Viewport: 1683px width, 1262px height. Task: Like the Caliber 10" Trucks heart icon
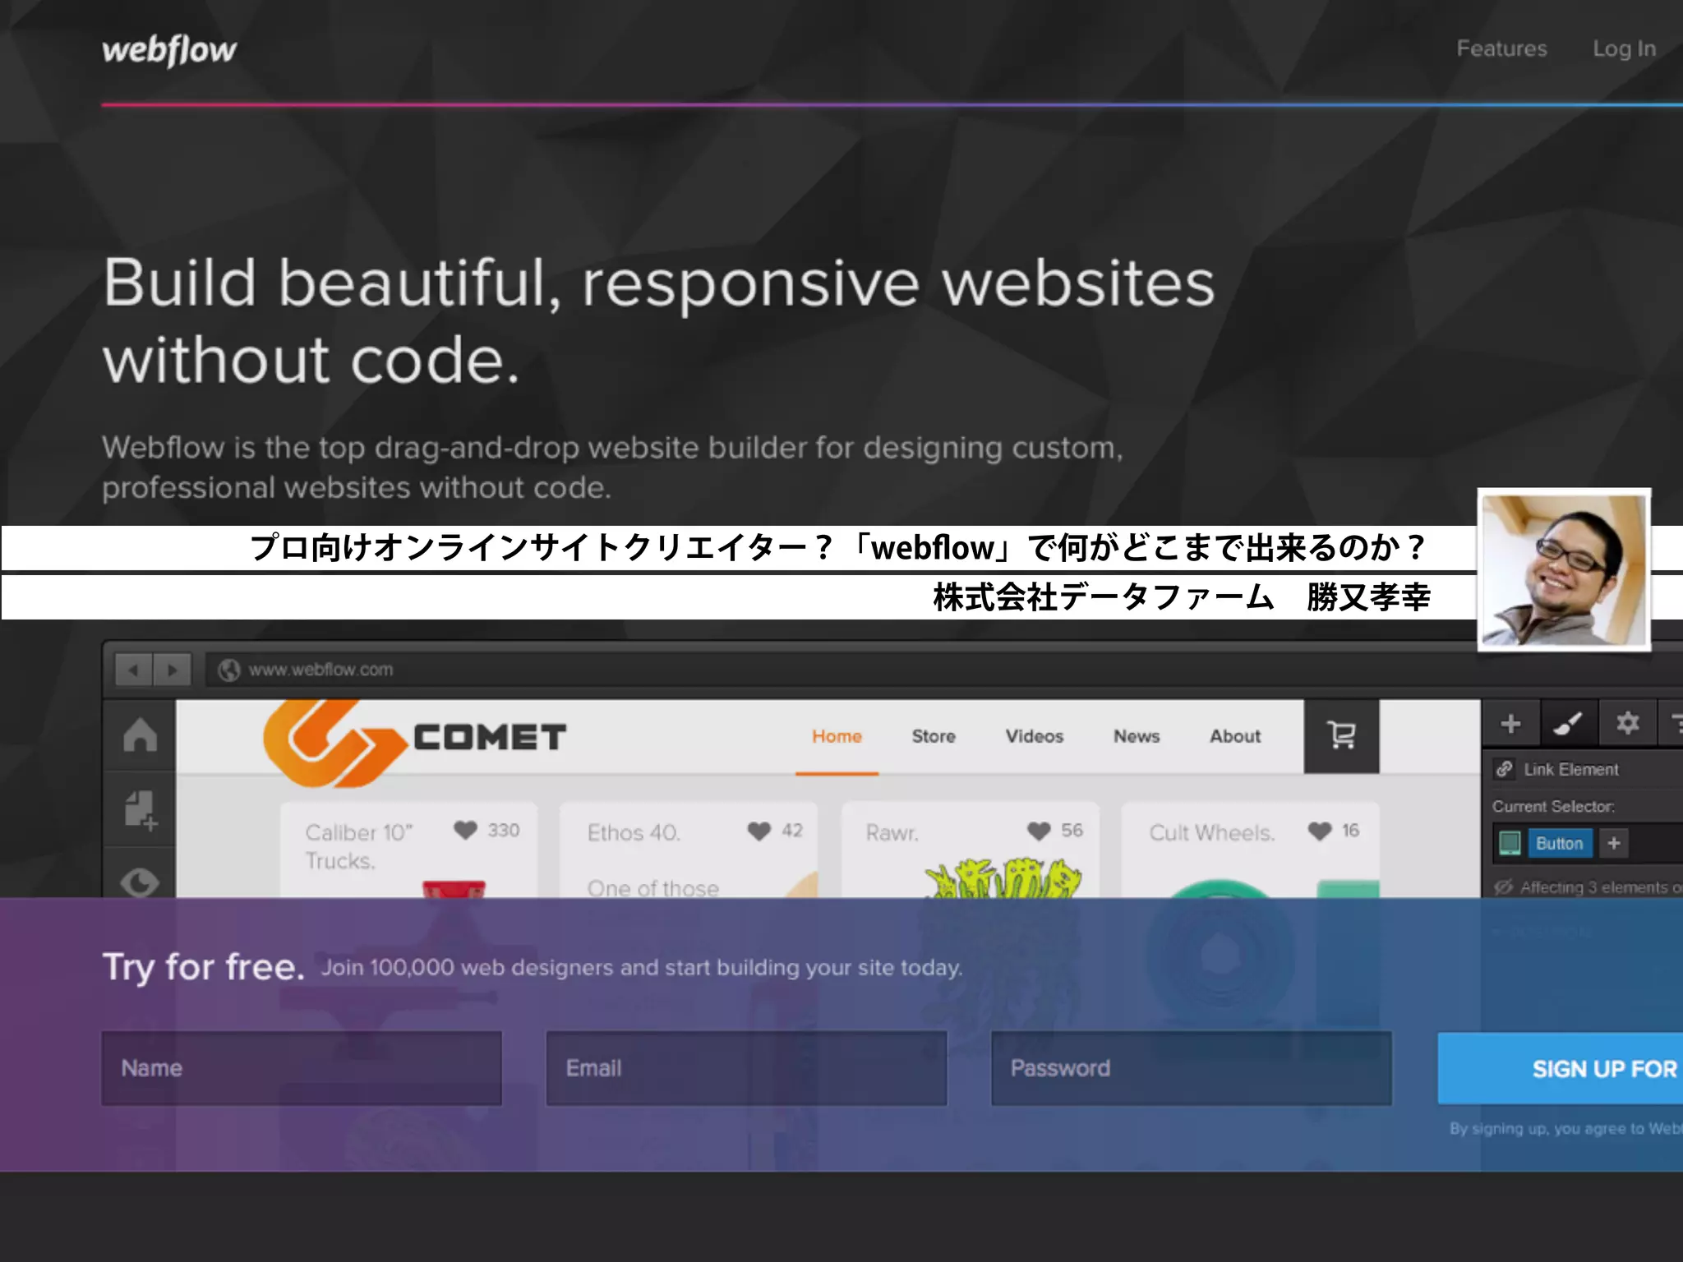click(x=466, y=831)
